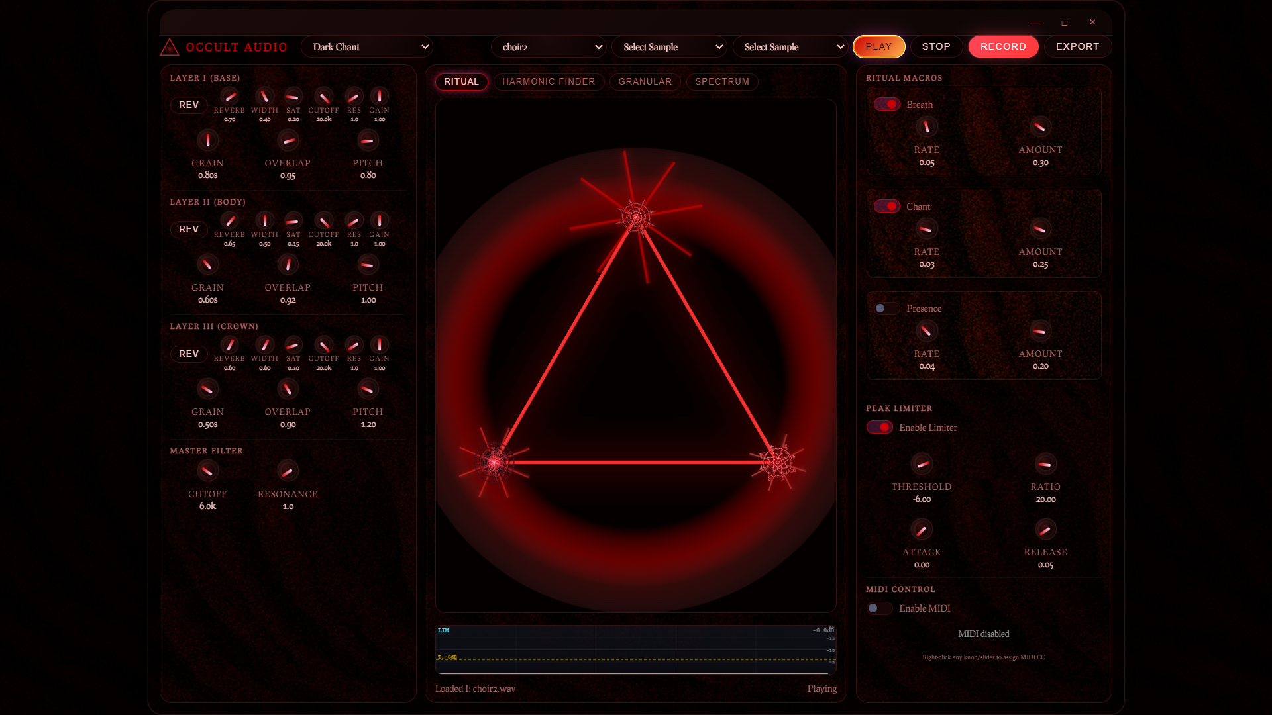Adjust the Layer I Reverb knob
This screenshot has width=1272, height=715.
tap(230, 97)
